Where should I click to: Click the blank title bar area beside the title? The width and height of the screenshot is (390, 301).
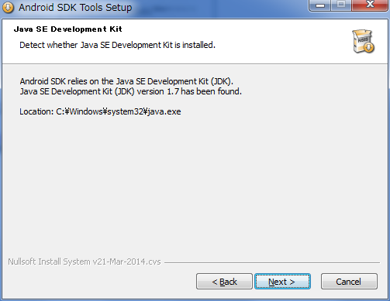219,8
